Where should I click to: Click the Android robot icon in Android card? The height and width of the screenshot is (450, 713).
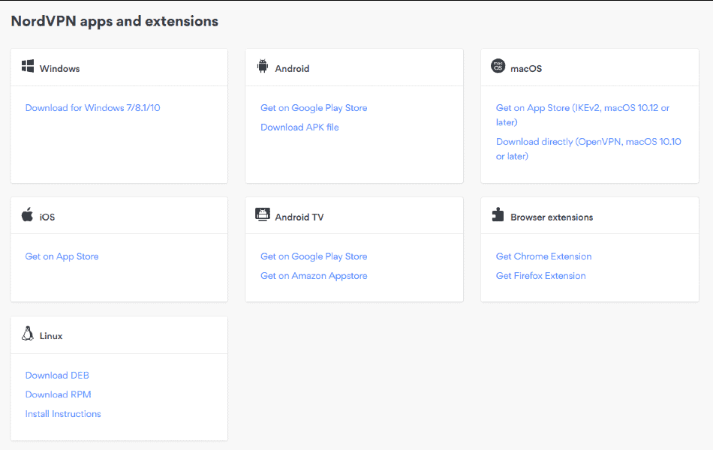[x=263, y=66]
